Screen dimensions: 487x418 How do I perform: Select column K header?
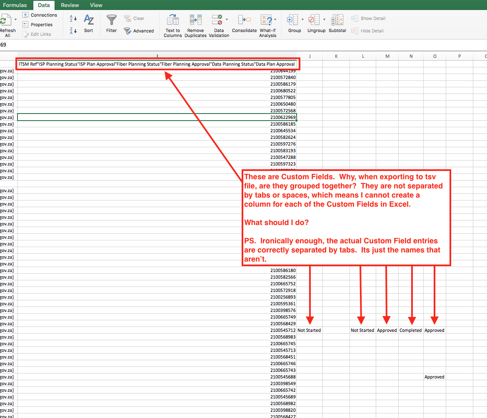336,56
